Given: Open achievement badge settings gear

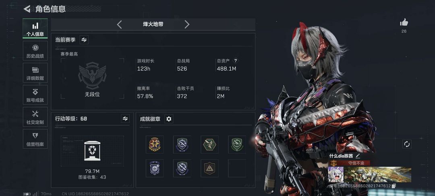Looking at the screenshot, I should [169, 119].
